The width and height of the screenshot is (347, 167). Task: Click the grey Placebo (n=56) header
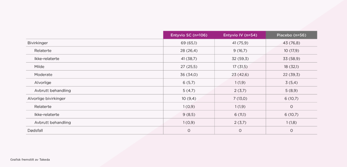(x=291, y=35)
